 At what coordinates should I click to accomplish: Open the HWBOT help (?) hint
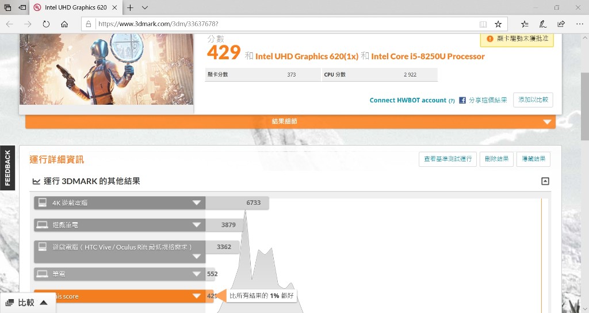[452, 101]
